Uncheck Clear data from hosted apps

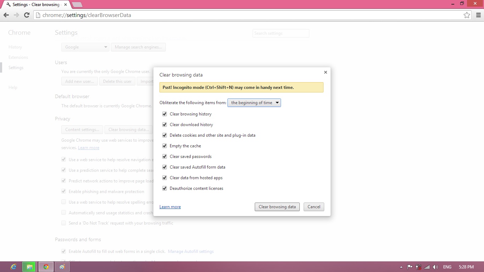(164, 178)
